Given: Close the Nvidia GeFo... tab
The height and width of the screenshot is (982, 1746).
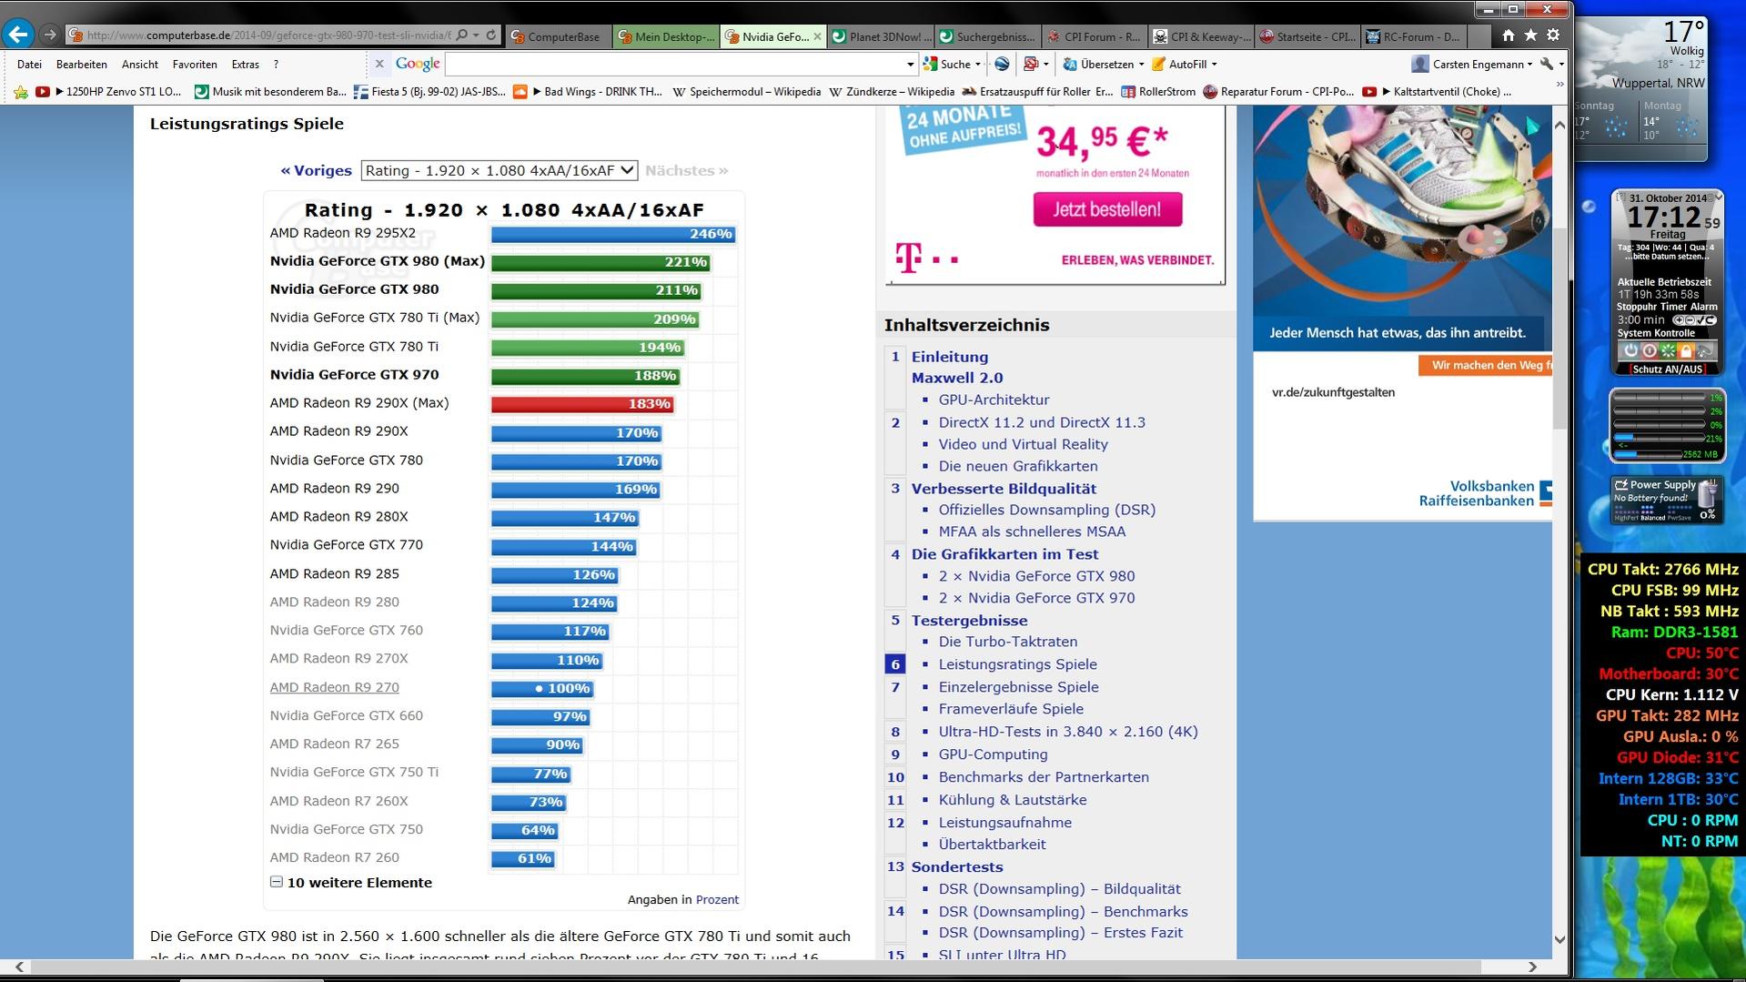Looking at the screenshot, I should click(817, 37).
